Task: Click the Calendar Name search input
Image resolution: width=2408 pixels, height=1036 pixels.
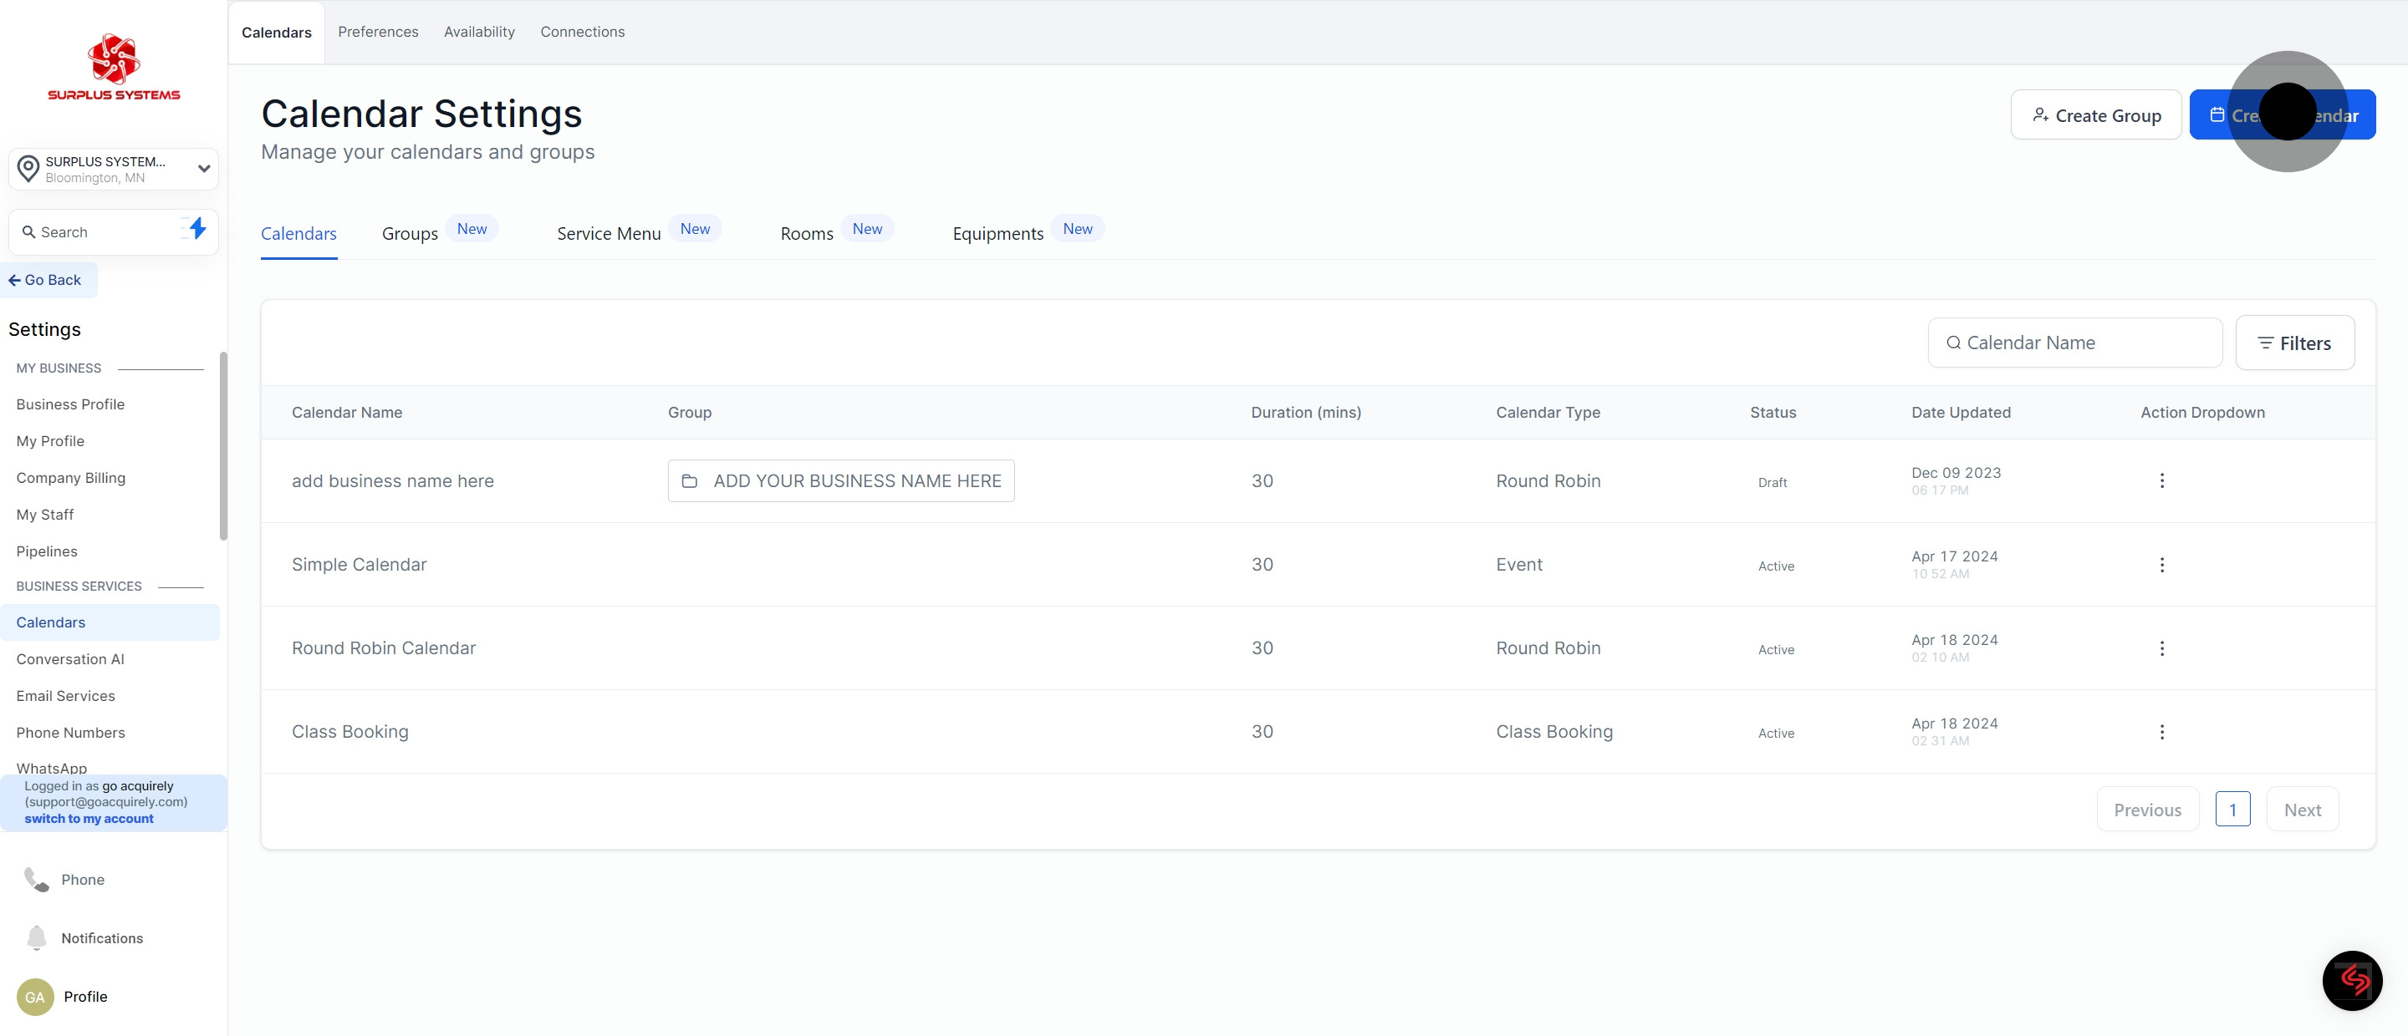Action: (x=2074, y=342)
